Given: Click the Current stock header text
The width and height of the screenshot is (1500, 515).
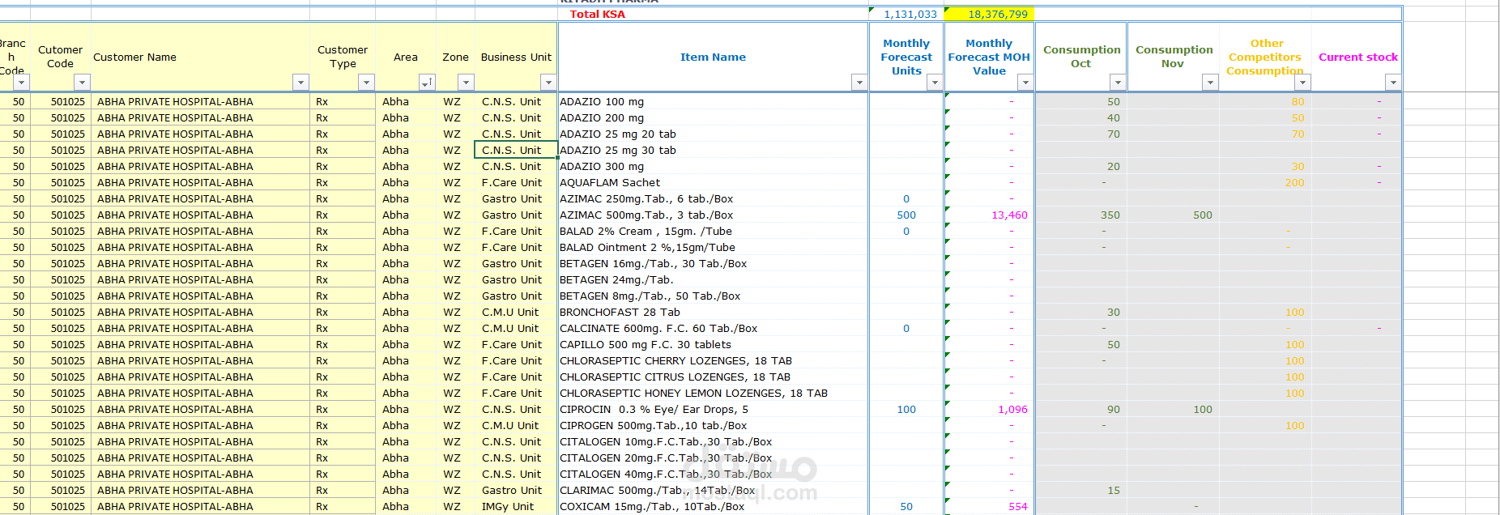Looking at the screenshot, I should [1357, 57].
